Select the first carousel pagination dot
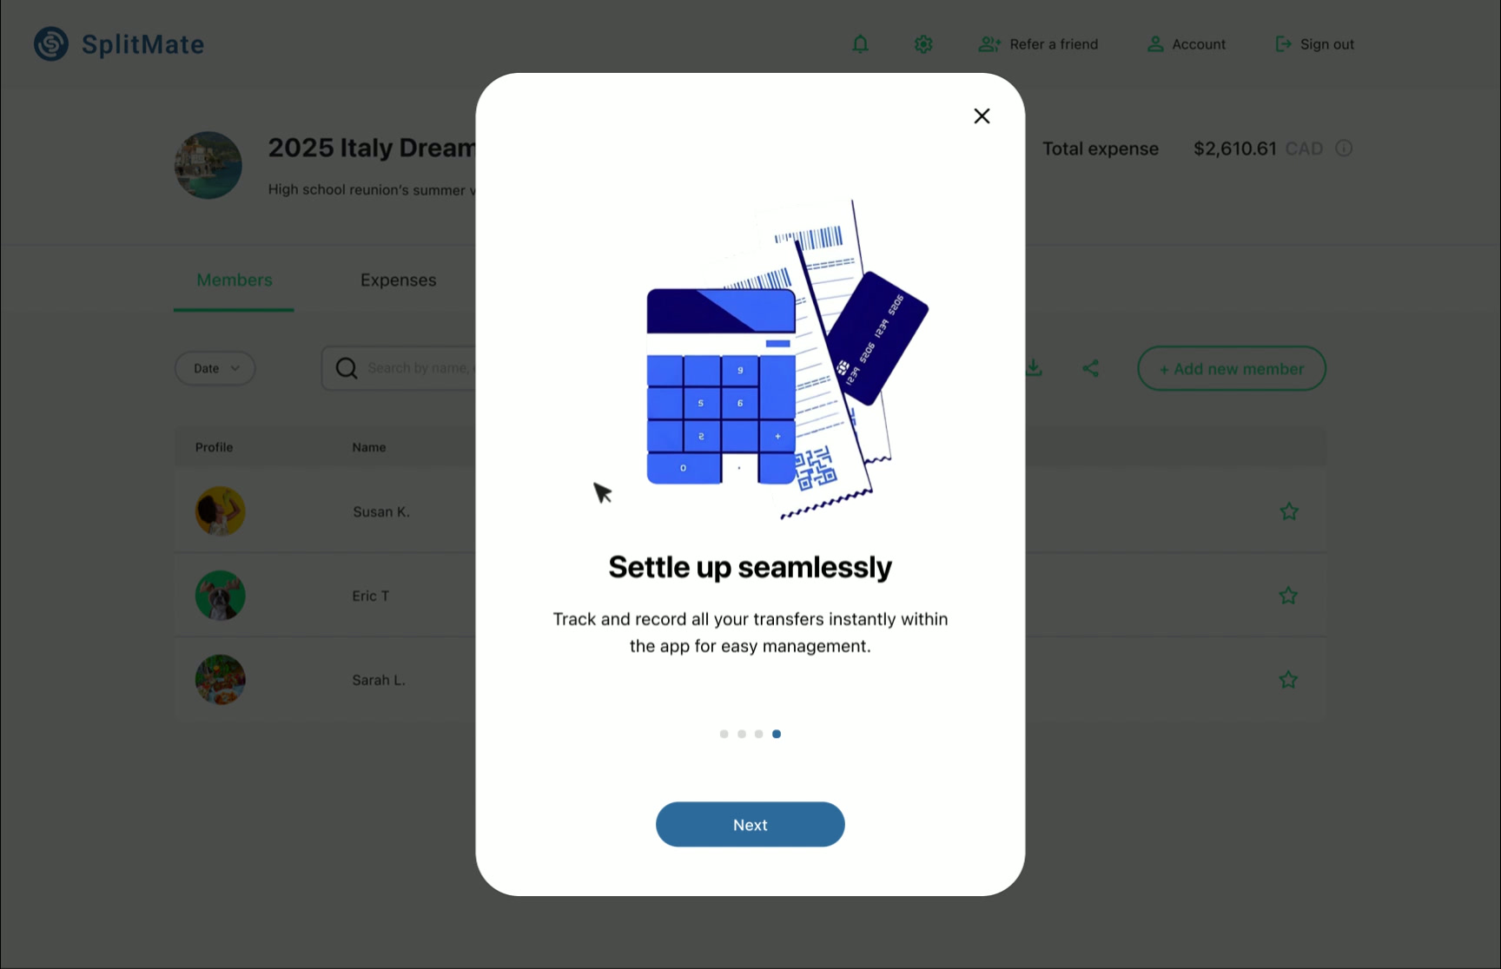Viewport: 1501px width, 969px height. [x=724, y=734]
